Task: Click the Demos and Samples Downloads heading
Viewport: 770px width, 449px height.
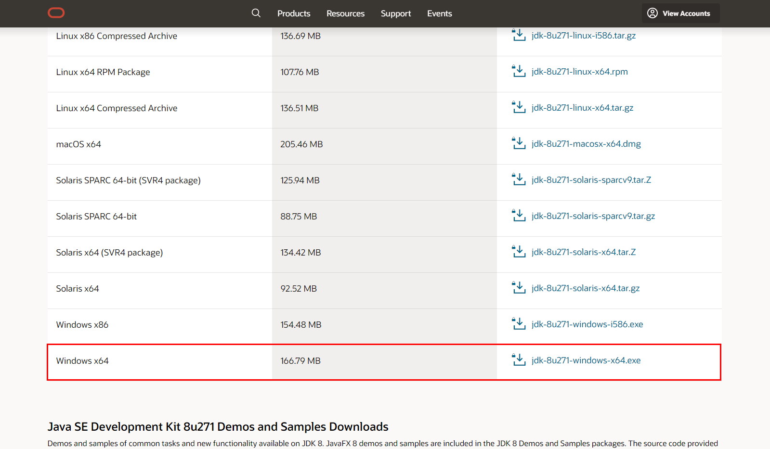Action: (218, 427)
